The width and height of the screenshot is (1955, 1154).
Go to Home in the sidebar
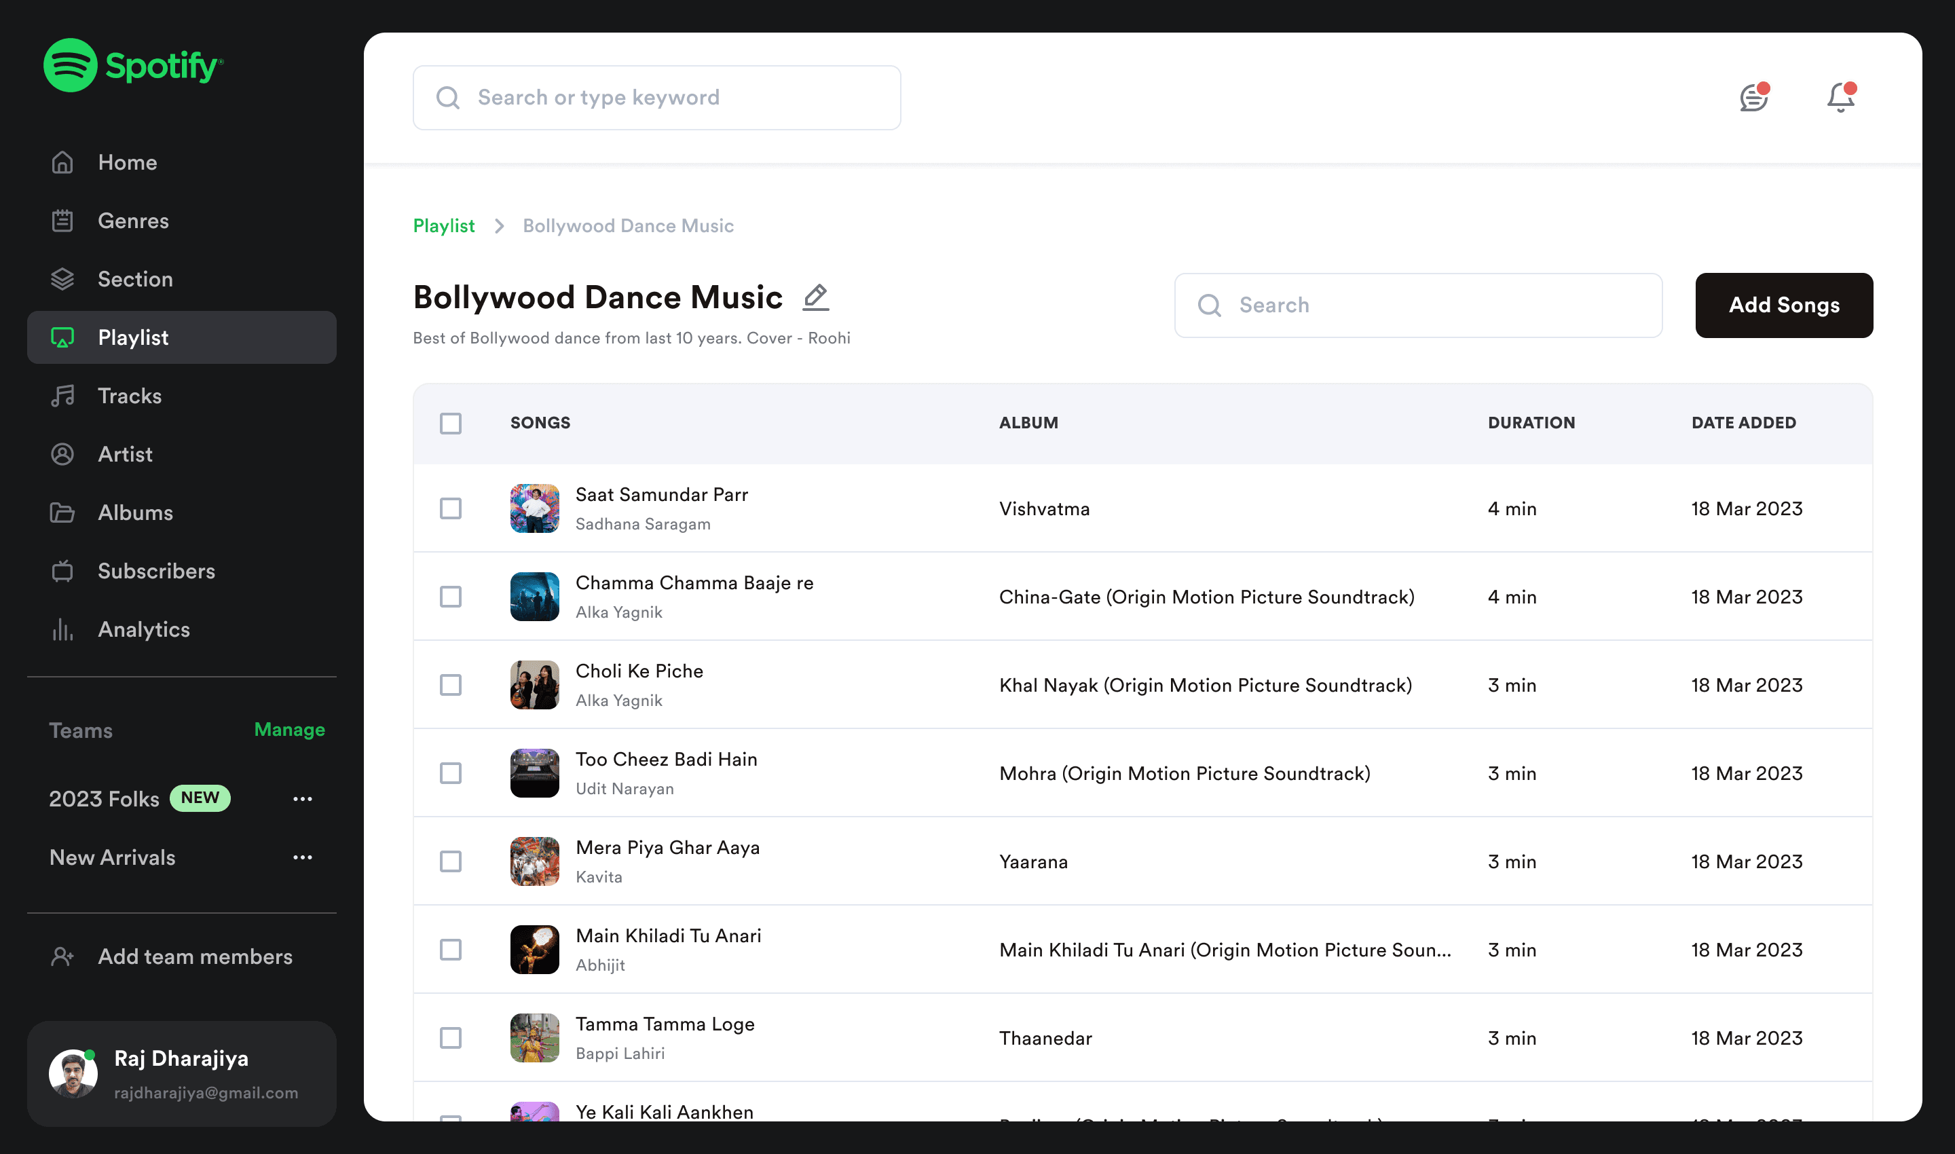coord(182,162)
